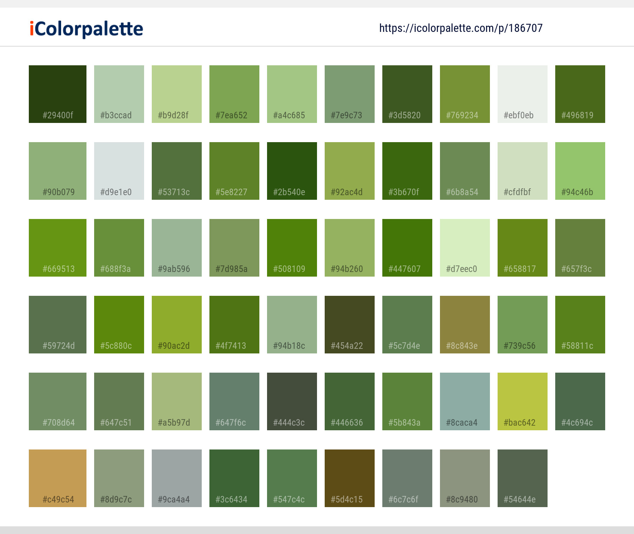Choose the slate #6c7c6f swatch

pyautogui.click(x=407, y=478)
